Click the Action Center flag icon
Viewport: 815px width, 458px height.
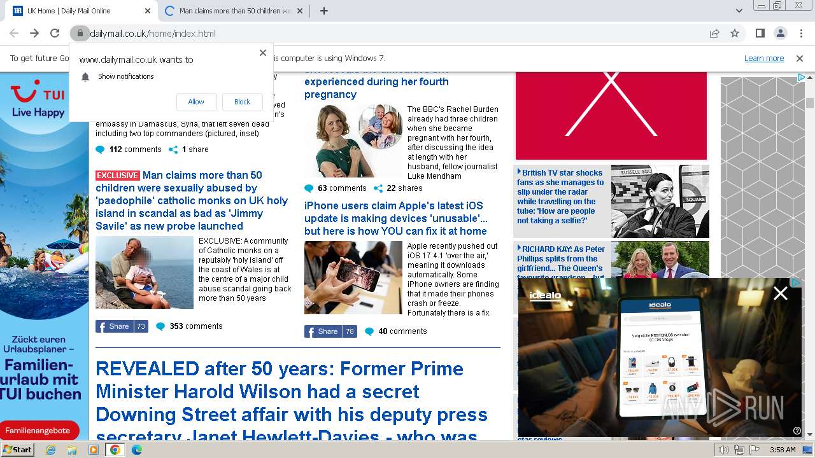[x=755, y=450]
